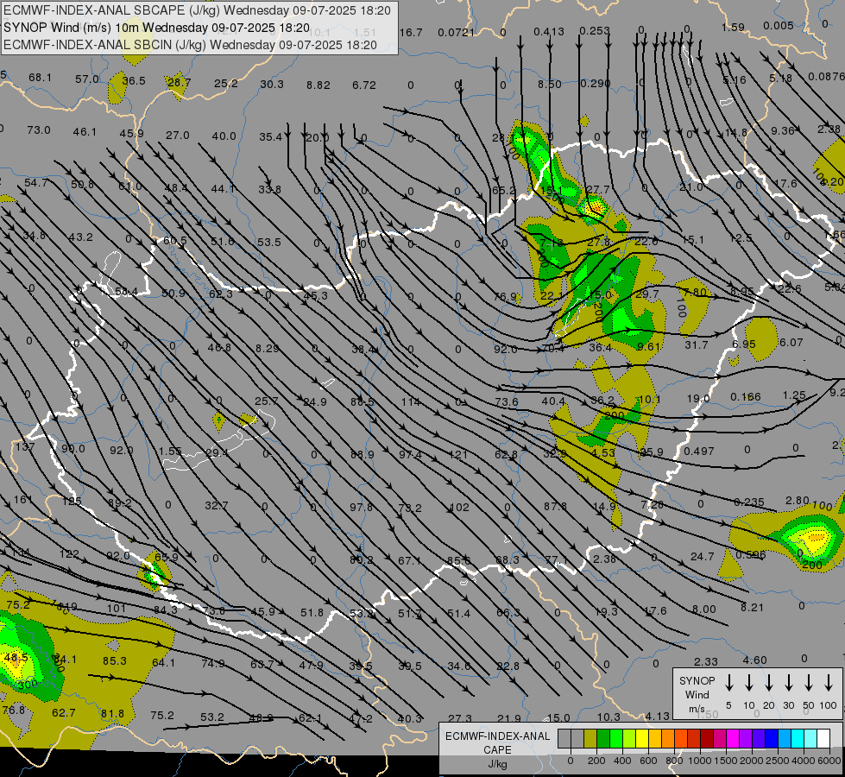Click the map value 121
This screenshot has height=777, width=845.
click(x=458, y=455)
